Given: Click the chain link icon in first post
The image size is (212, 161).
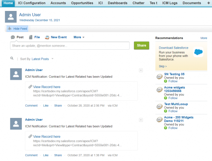Looking at the screenshot, I should [x=30, y=87].
